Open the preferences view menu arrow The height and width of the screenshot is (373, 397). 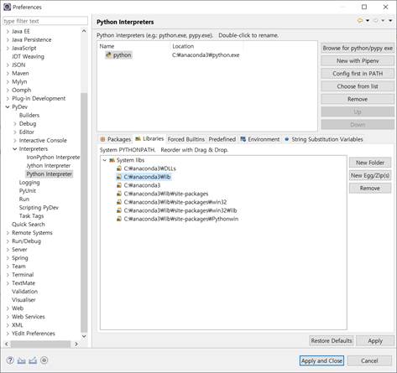click(x=390, y=20)
